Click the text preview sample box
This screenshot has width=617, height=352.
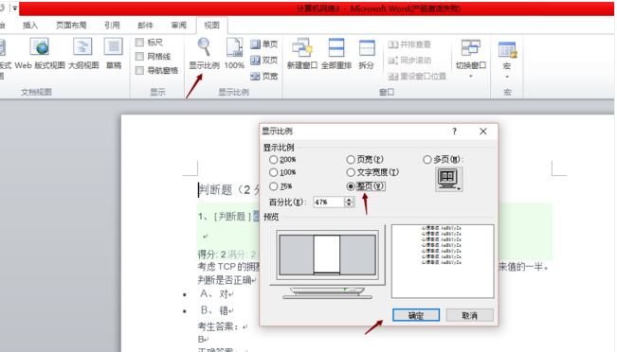443,261
